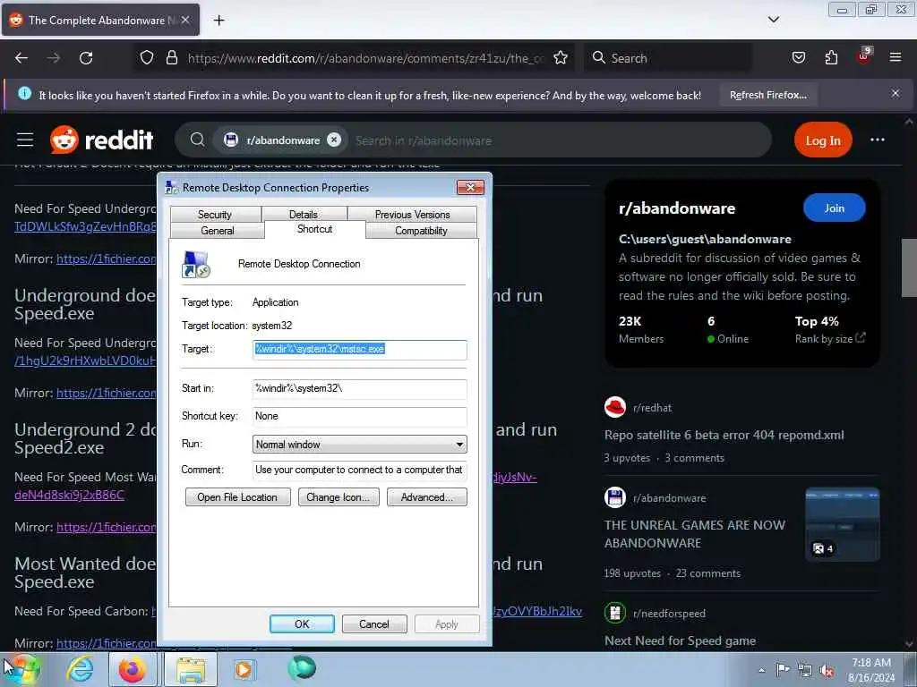Viewport: 917px width, 687px height.
Task: Open Windows Media Player taskbar icon
Action: 244,669
